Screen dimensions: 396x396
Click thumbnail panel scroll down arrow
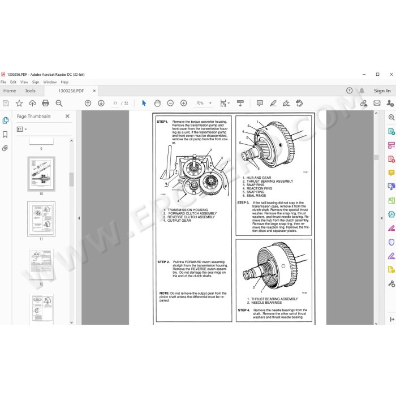(71, 322)
